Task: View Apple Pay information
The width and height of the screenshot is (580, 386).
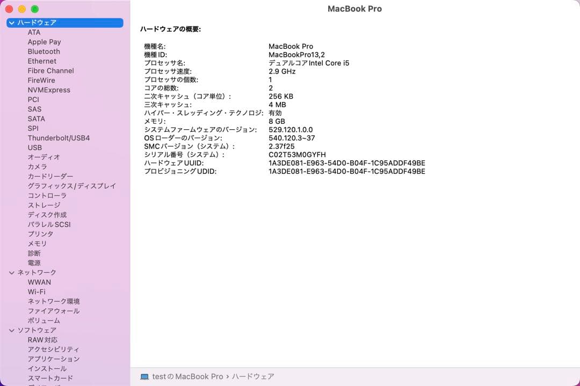Action: (45, 42)
